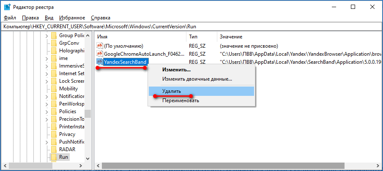Expand the Lock Screen tree node

(x=47, y=81)
